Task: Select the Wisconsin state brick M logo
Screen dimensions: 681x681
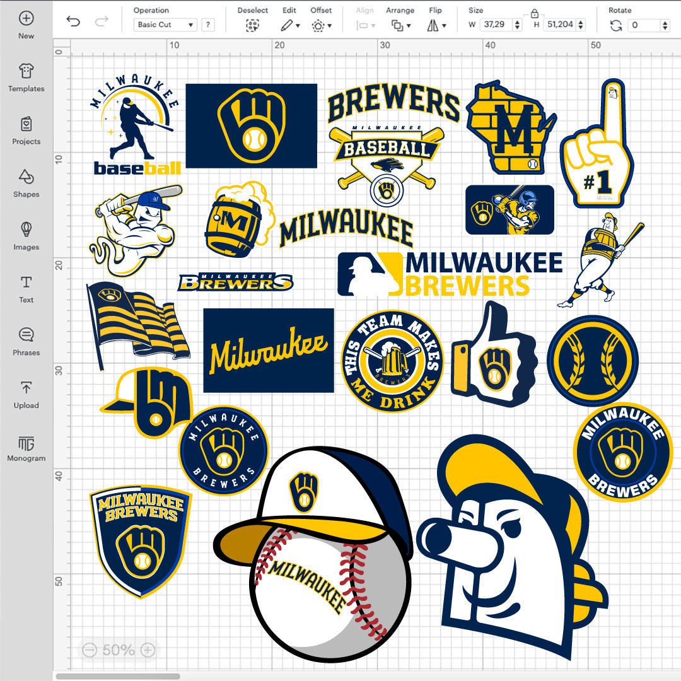Action: [x=511, y=127]
